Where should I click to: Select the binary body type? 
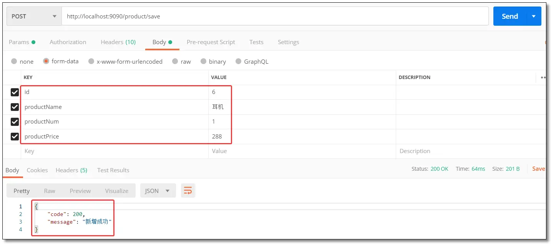pos(204,61)
